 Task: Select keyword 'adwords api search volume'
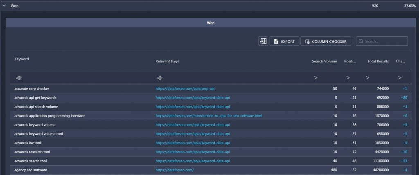point(36,107)
